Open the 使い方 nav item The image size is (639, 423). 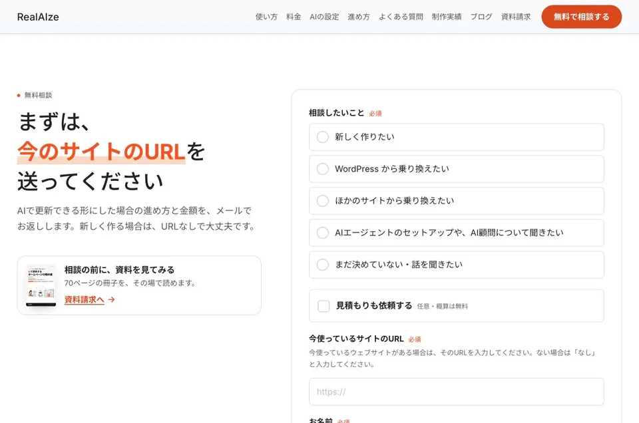(x=266, y=17)
